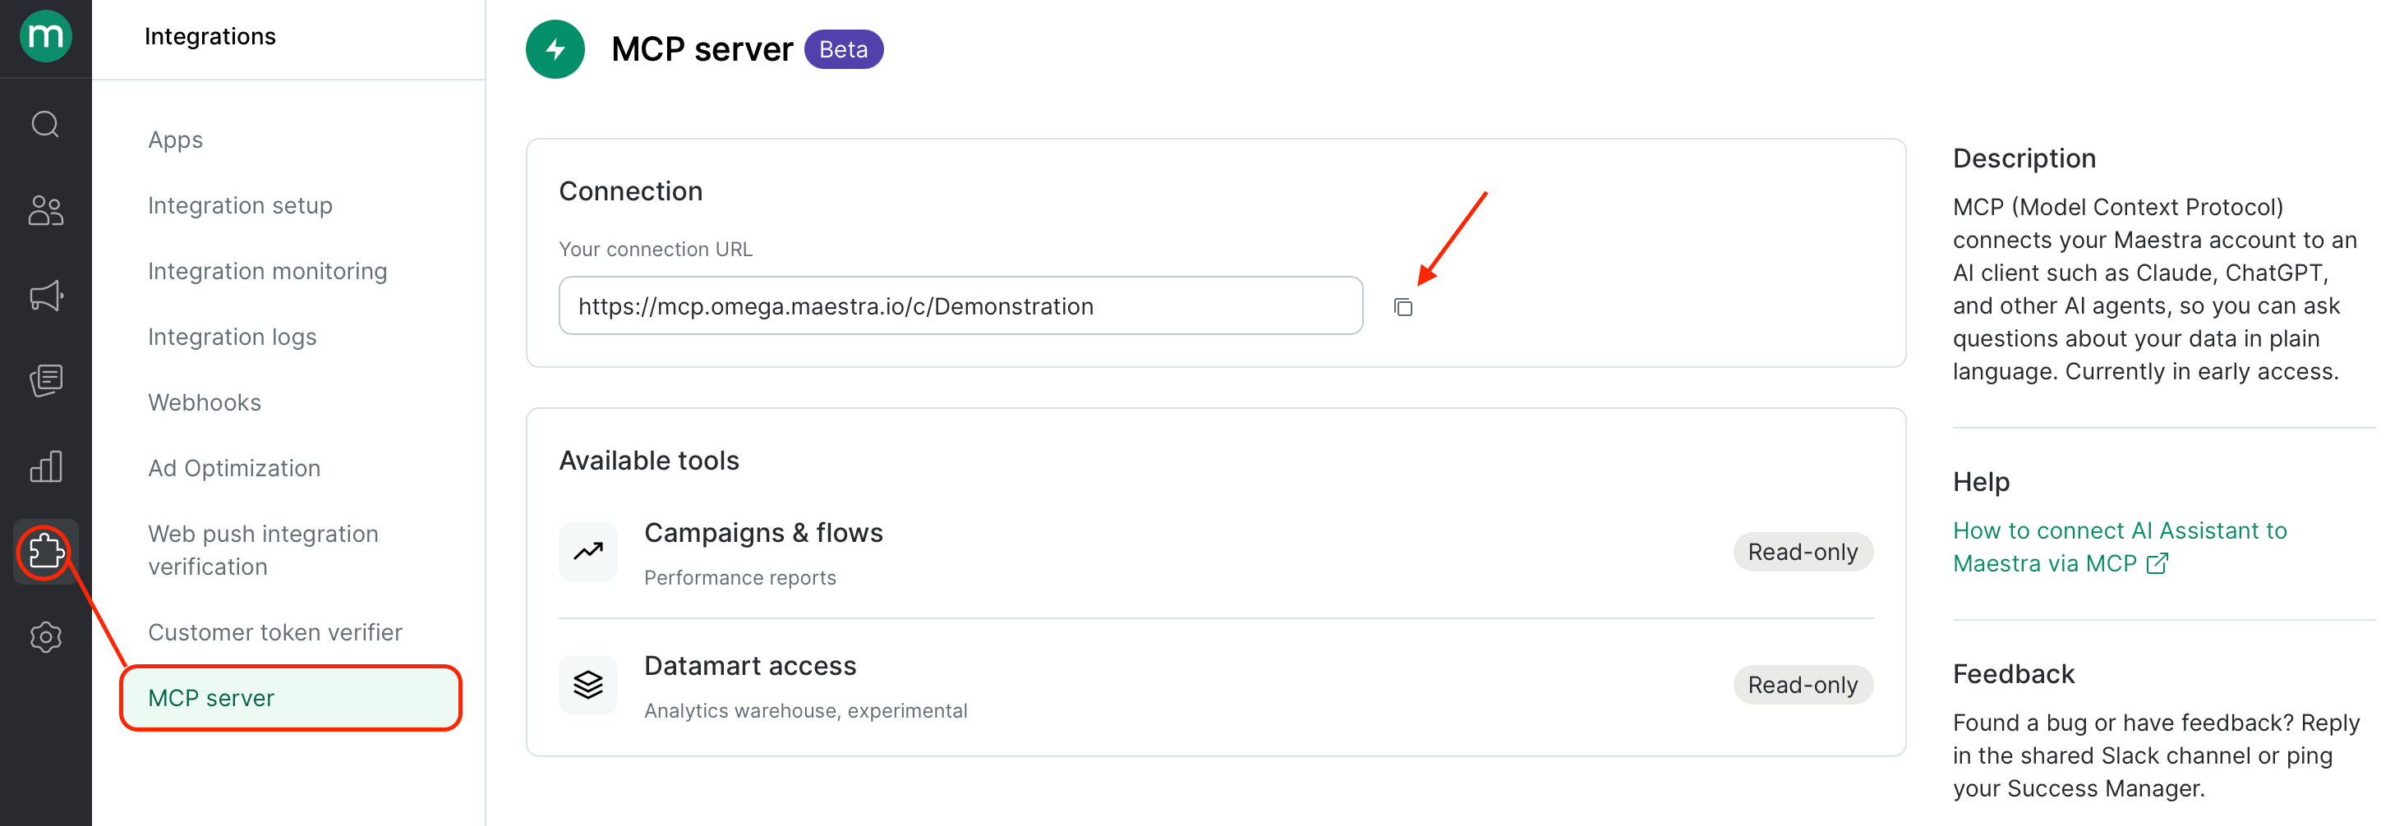
Task: Go to Integration monitoring
Action: point(267,271)
